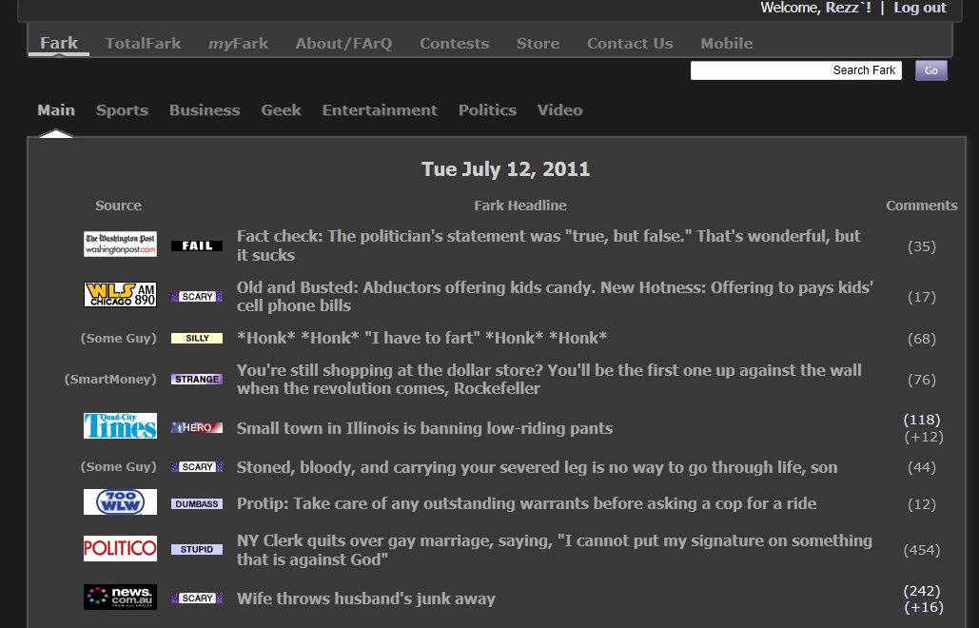Click the Log out link
The width and height of the screenshot is (979, 628).
[919, 8]
